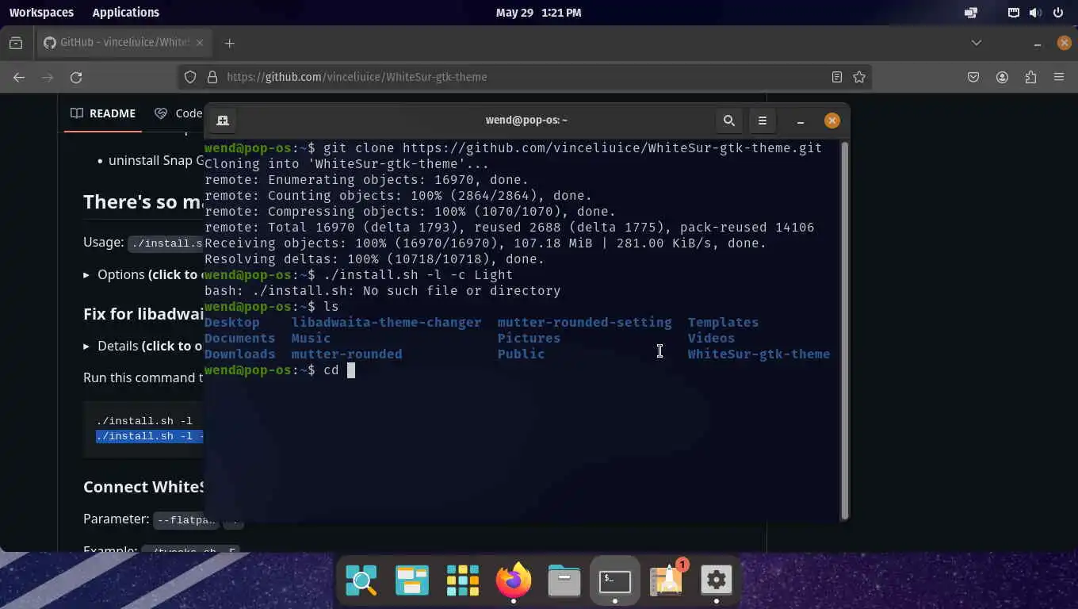Minimize the terminal window
1078x609 pixels.
pyautogui.click(x=801, y=121)
